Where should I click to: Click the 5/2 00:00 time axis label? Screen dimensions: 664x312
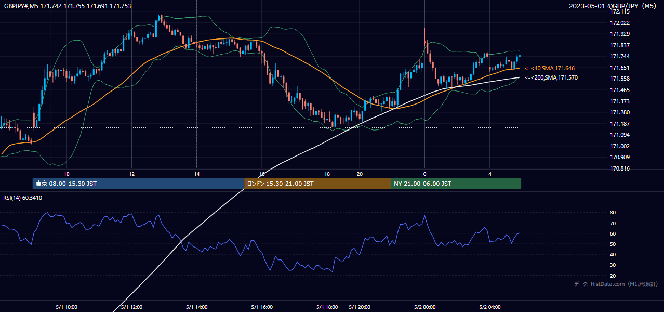pos(424,307)
